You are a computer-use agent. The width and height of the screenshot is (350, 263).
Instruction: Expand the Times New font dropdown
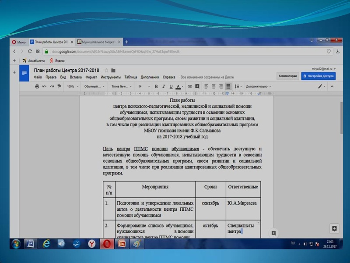point(121,87)
